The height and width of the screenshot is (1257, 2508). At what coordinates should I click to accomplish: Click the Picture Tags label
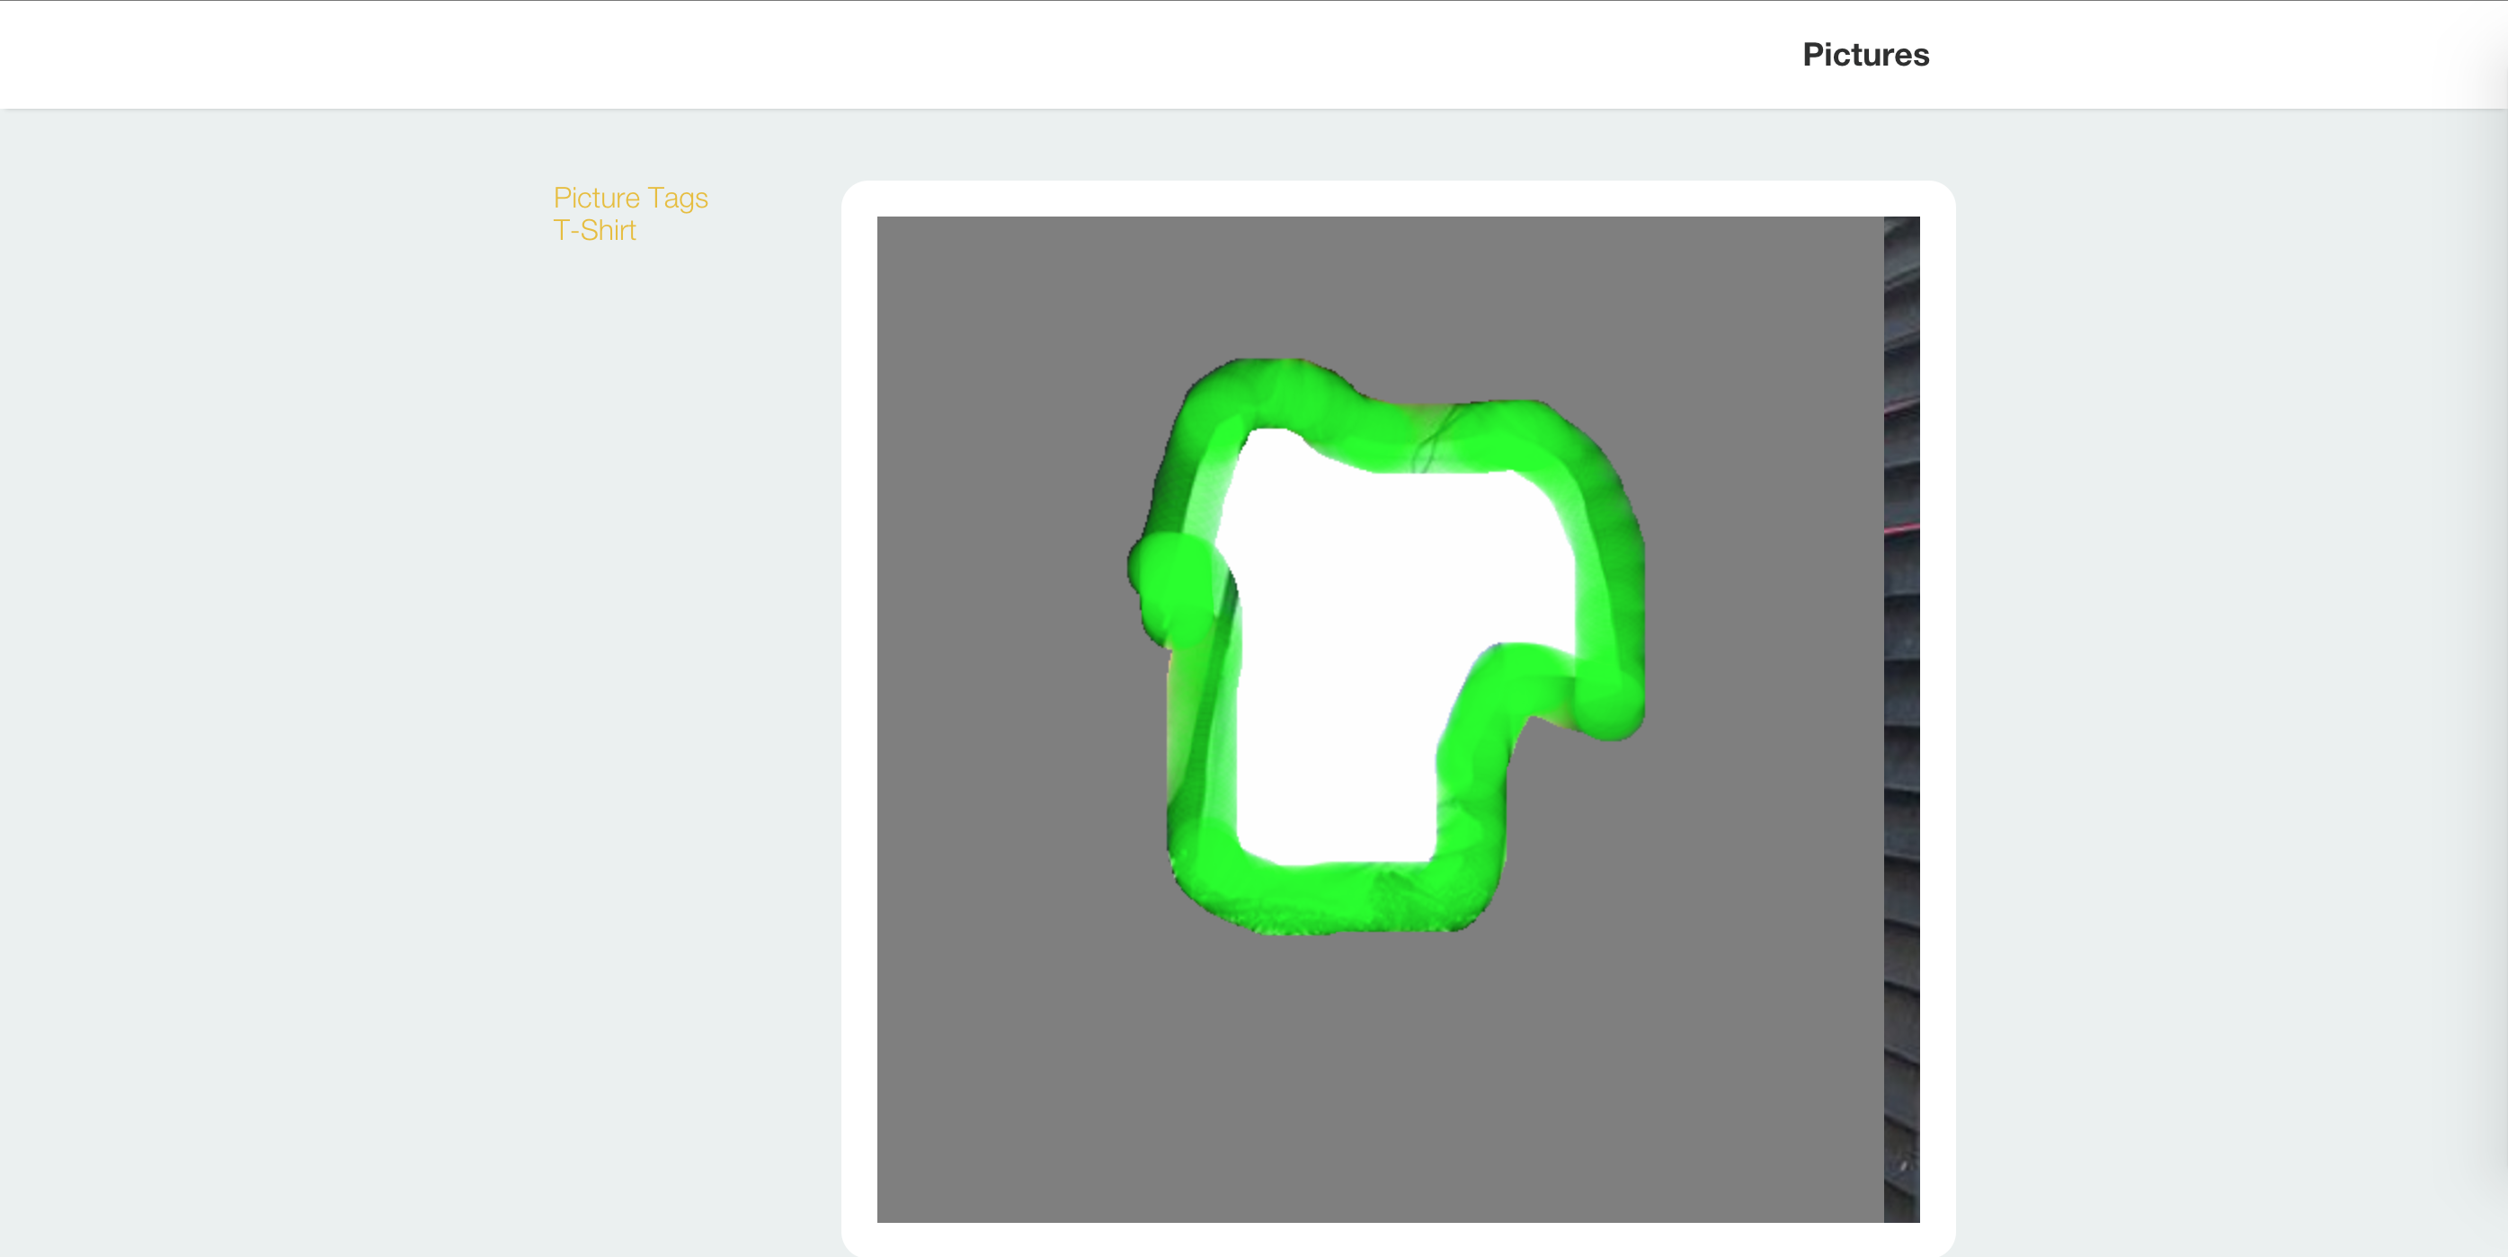click(630, 198)
